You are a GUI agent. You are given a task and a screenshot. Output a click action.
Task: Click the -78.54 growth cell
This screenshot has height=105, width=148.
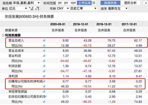pos(87,86)
